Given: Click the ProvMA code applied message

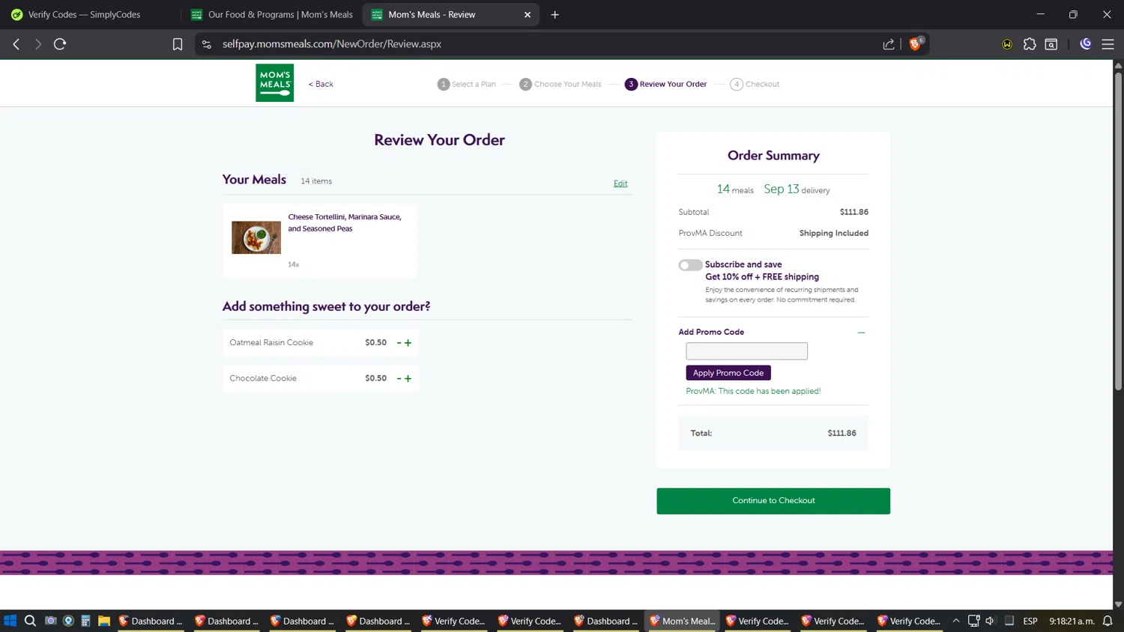Looking at the screenshot, I should (x=753, y=391).
